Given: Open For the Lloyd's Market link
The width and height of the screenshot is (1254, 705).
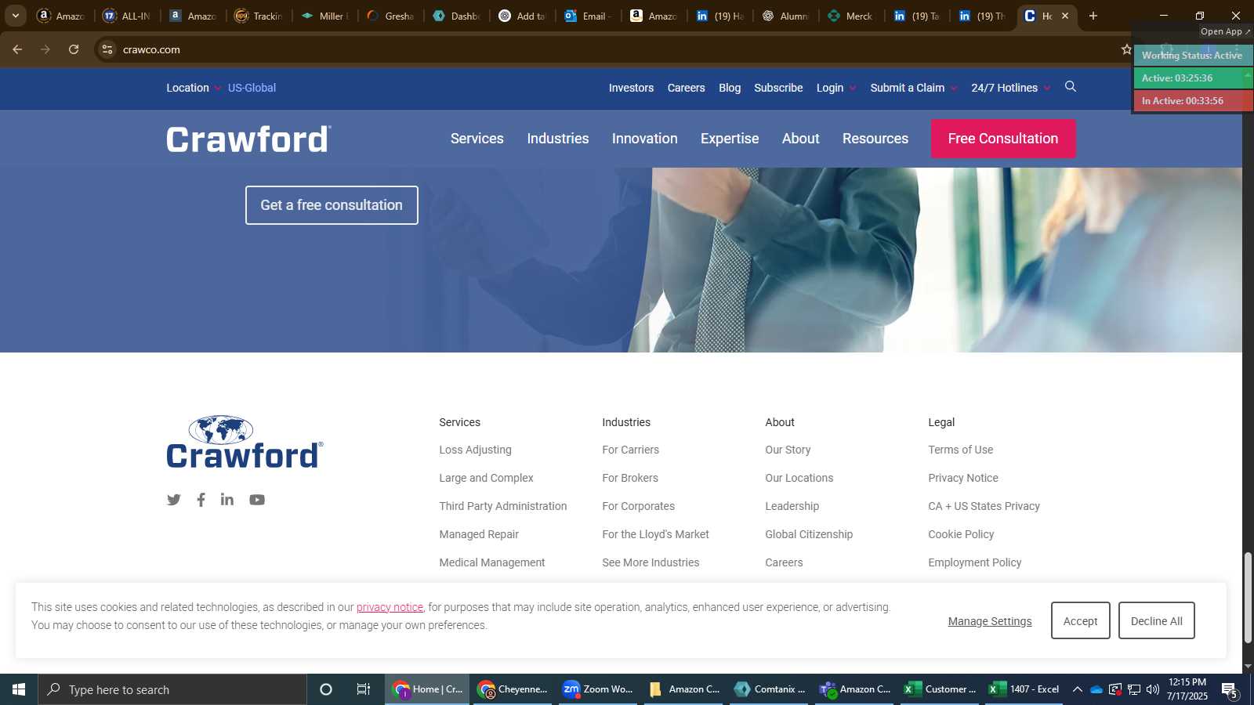Looking at the screenshot, I should 655,534.
